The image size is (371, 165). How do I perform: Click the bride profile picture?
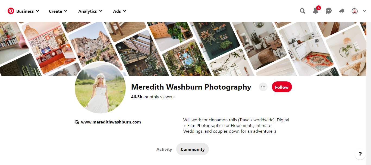pyautogui.click(x=100, y=88)
